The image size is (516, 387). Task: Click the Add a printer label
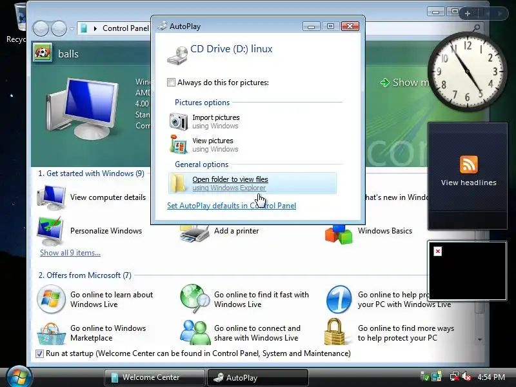click(236, 231)
